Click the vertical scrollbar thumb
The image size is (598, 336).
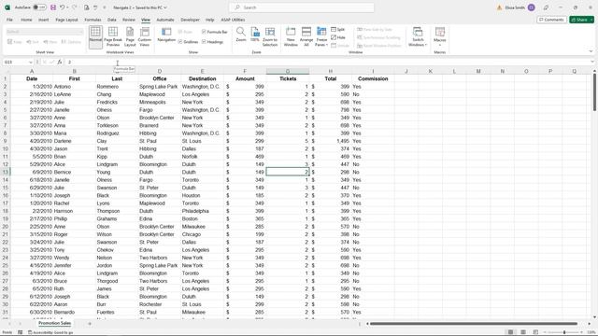point(594,92)
